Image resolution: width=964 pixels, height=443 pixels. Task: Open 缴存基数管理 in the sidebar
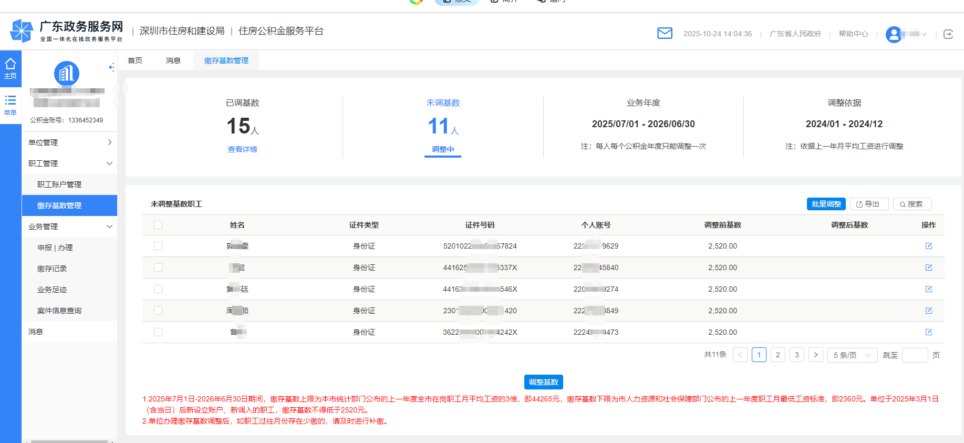[69, 205]
